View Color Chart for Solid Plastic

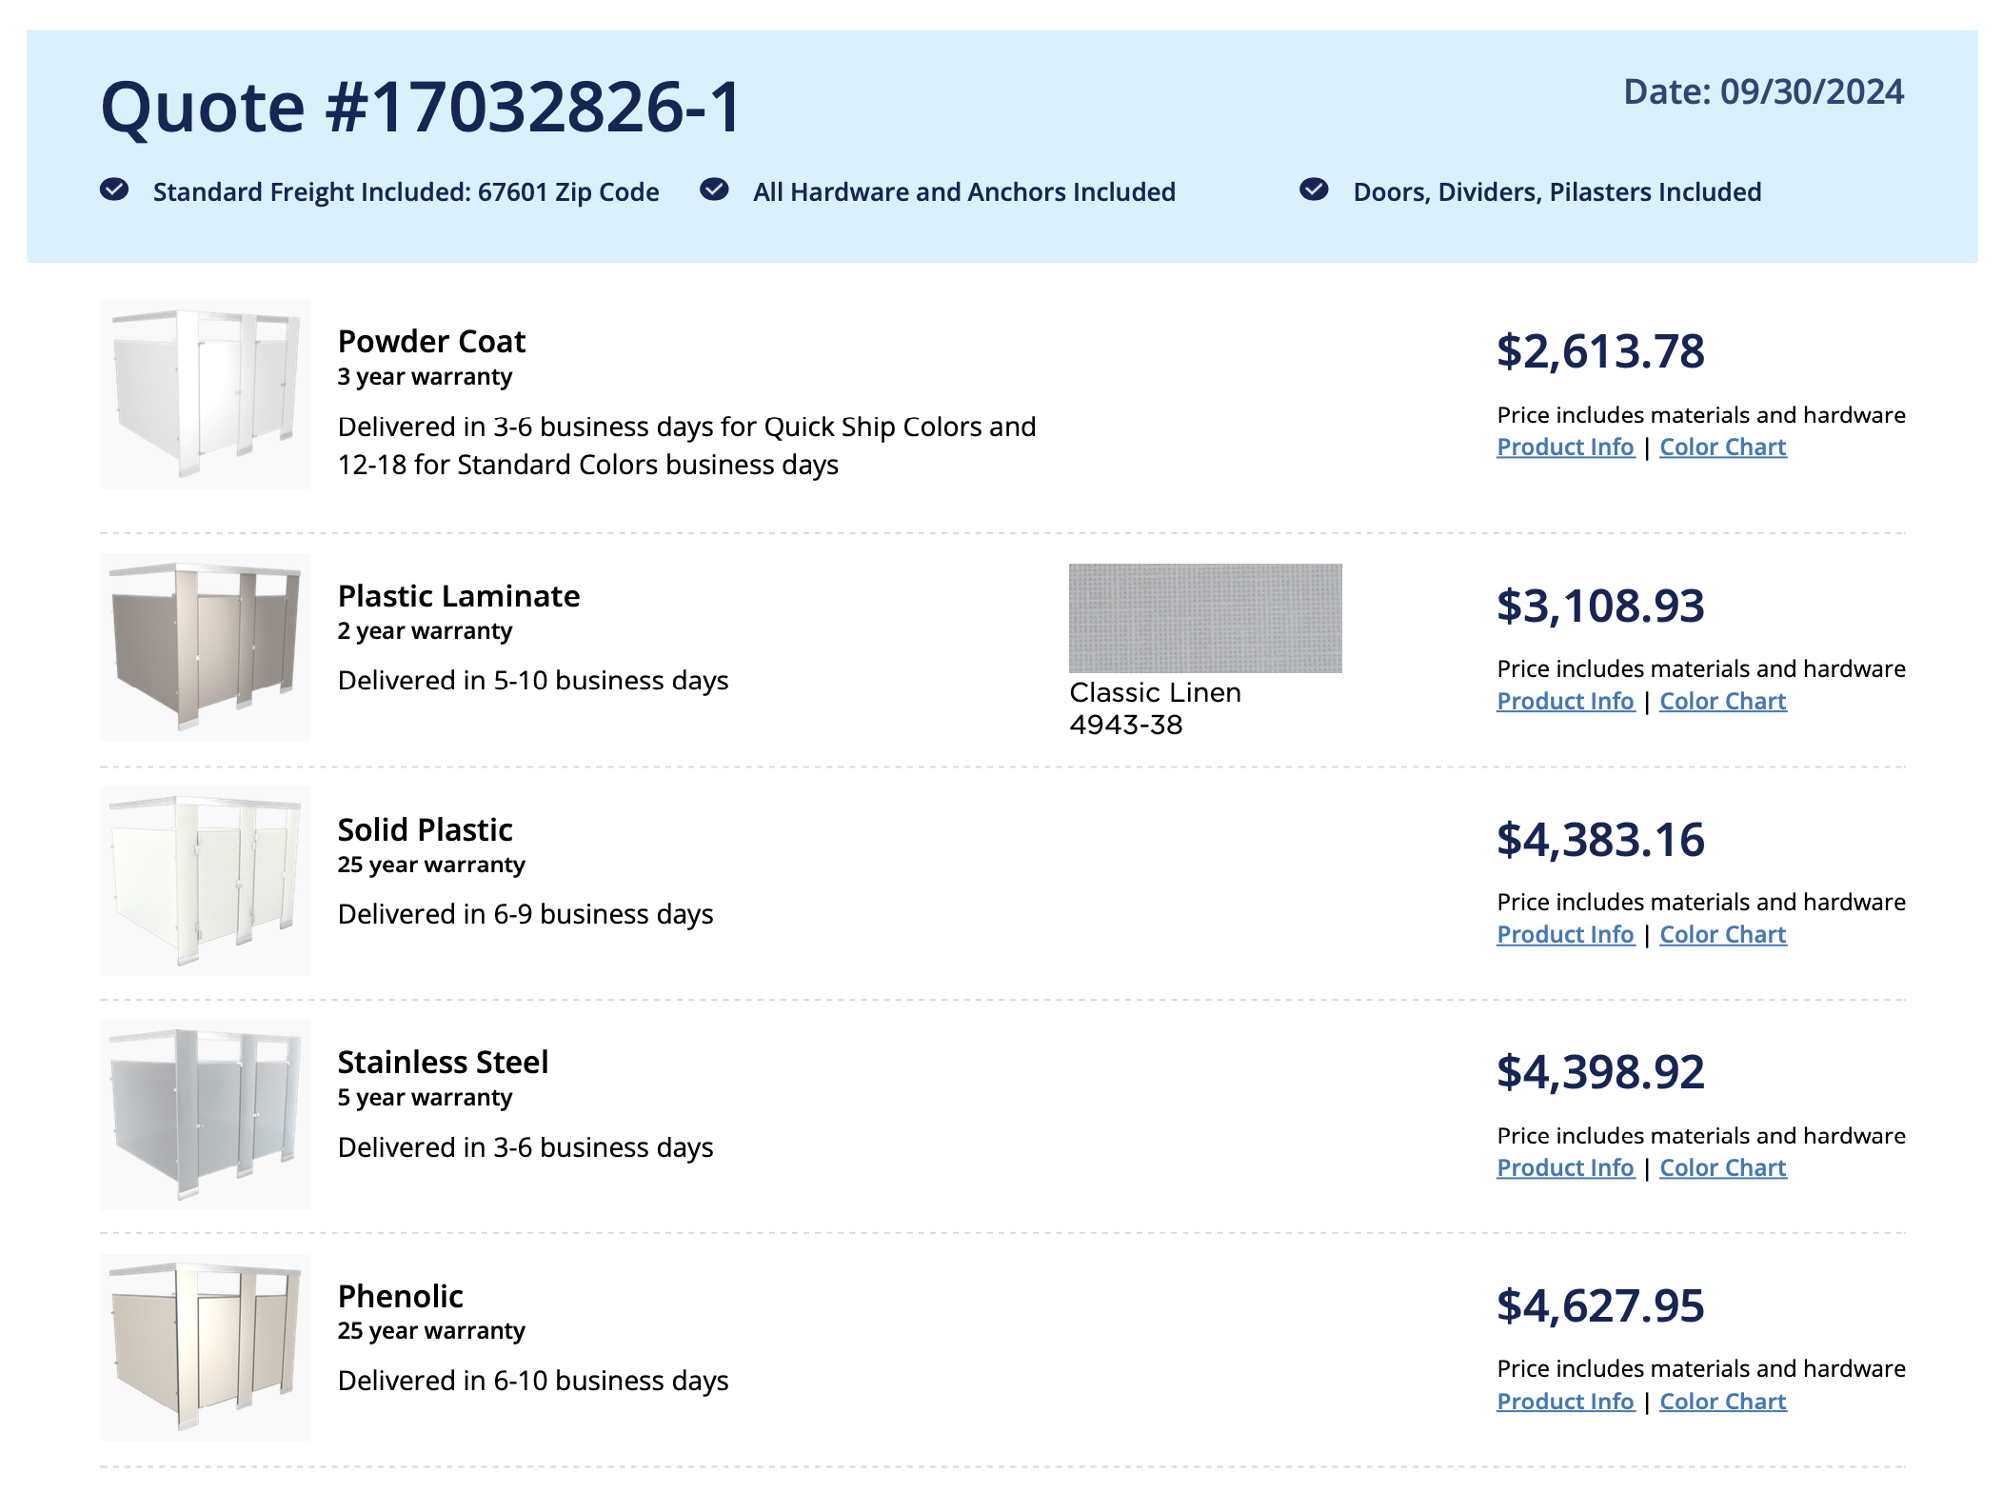click(x=1722, y=934)
